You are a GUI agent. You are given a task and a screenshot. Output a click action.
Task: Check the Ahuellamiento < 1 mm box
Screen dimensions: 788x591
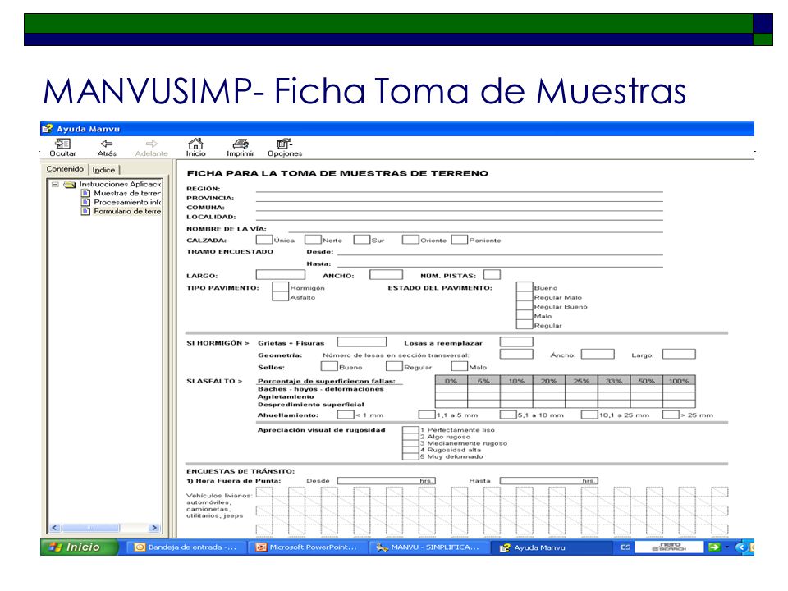[x=346, y=415]
